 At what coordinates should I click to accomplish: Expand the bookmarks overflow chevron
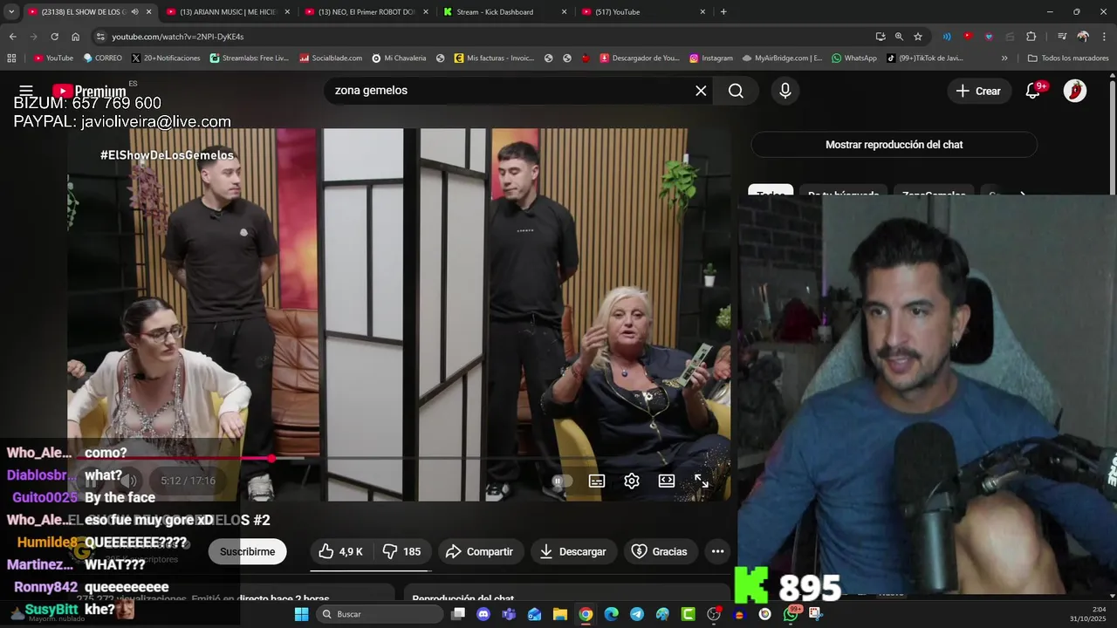1004,58
